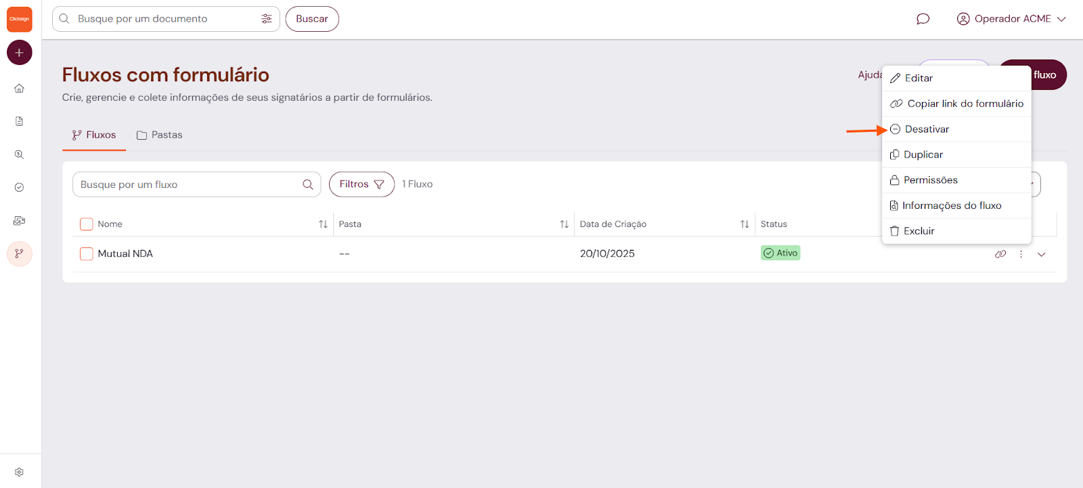Open the Filtros button

361,185
